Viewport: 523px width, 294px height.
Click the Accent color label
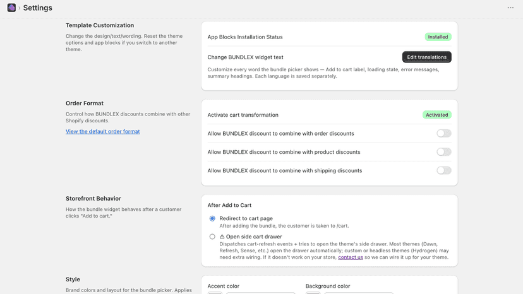(223, 286)
